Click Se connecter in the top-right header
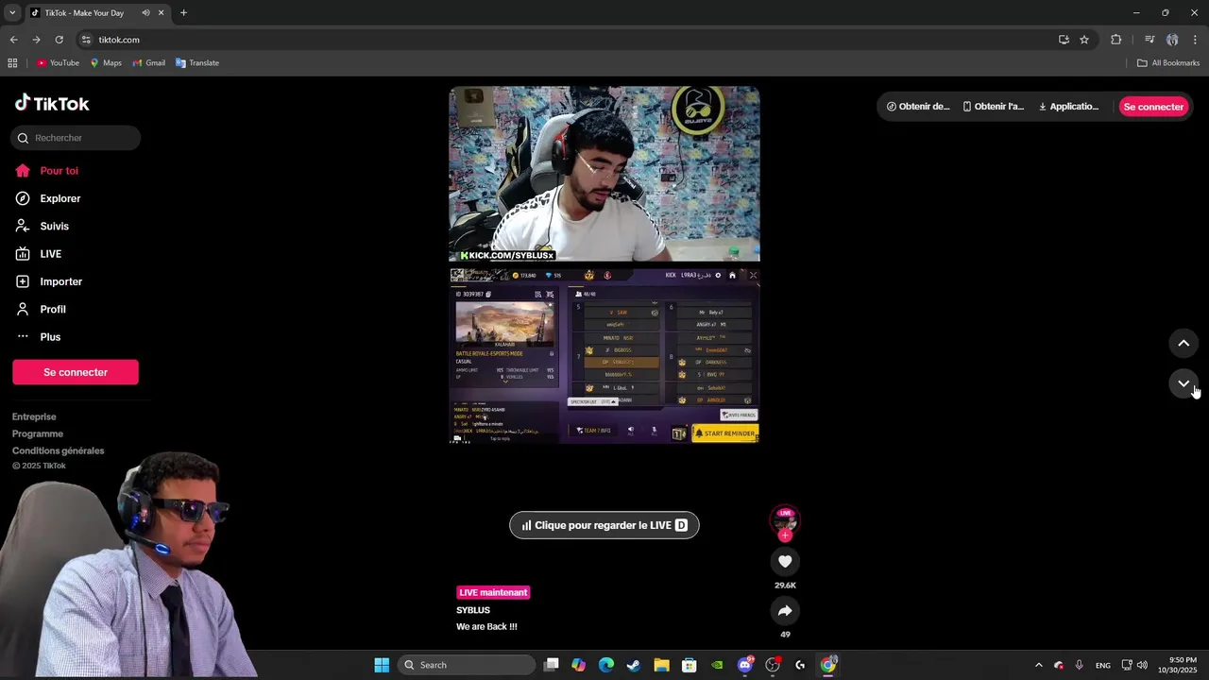Image resolution: width=1209 pixels, height=680 pixels. tap(1153, 107)
